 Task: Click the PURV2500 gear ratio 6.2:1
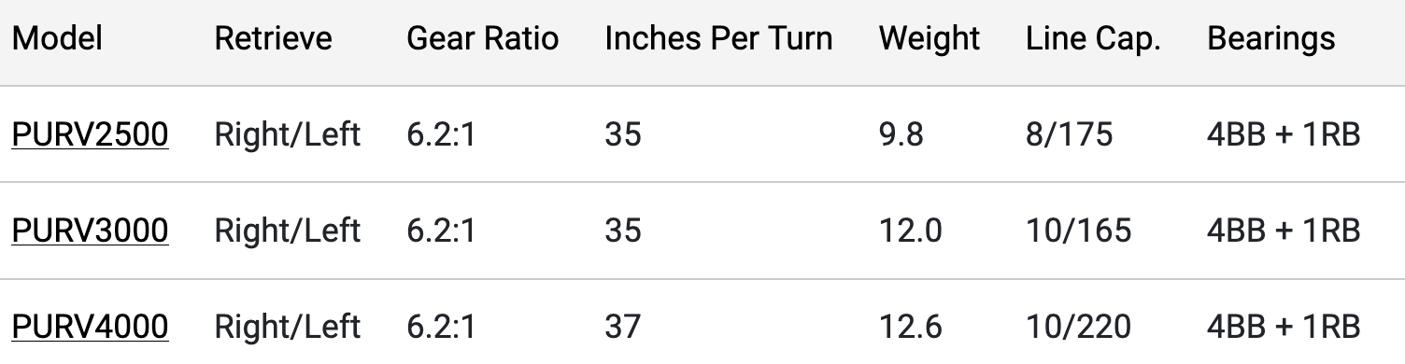442,134
